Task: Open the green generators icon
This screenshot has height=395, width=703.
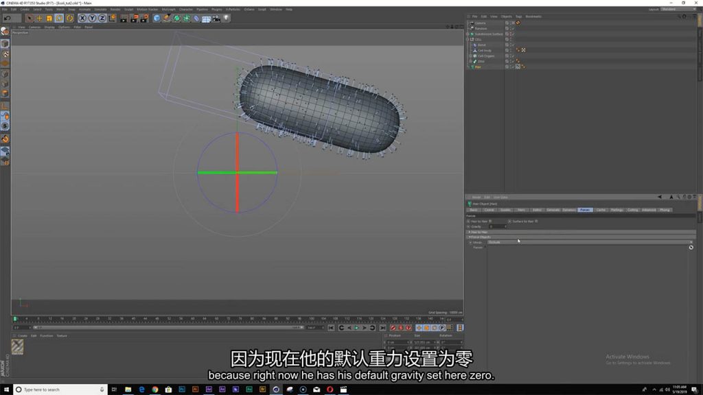Action: point(176,19)
